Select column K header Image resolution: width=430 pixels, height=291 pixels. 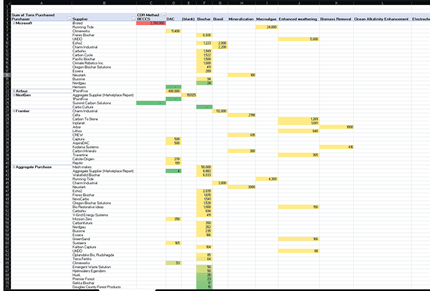(x=336, y=3)
